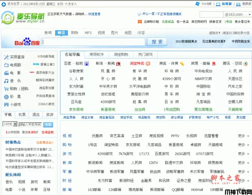Open the 快速查看 weather link

click(94, 14)
